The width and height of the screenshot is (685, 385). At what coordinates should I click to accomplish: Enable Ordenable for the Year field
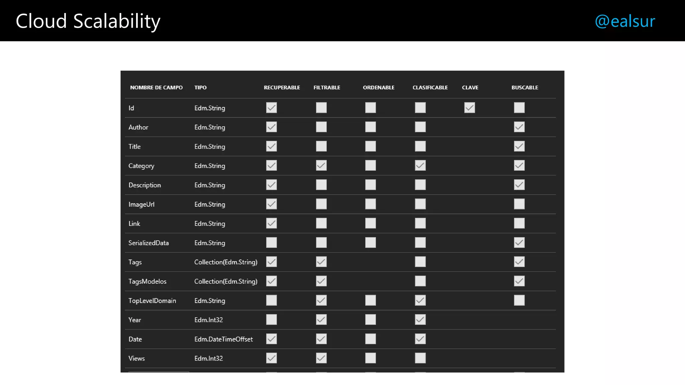point(370,319)
